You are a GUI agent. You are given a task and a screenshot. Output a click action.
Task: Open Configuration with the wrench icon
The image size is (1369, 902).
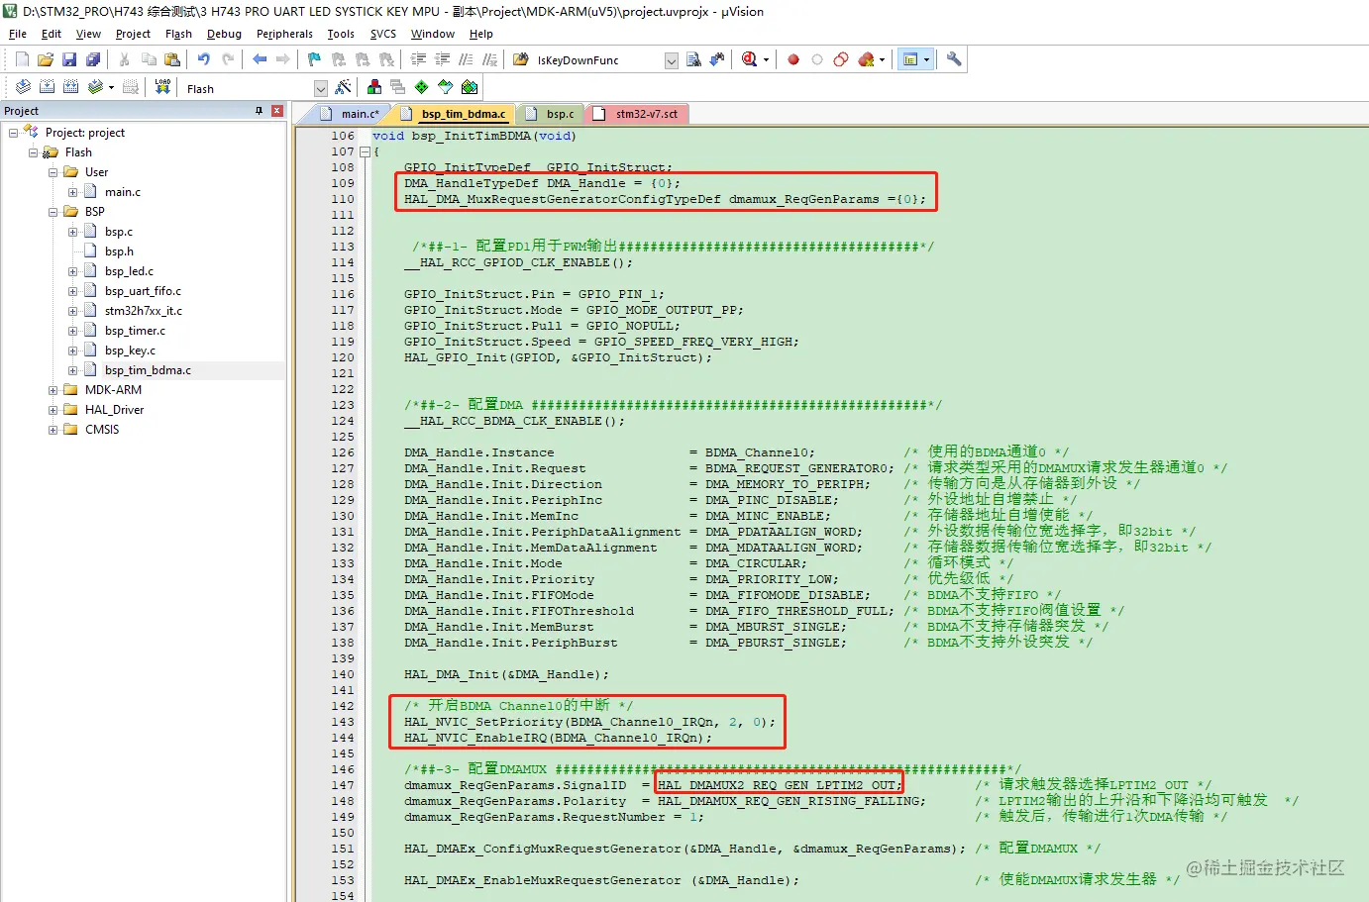pyautogui.click(x=954, y=59)
